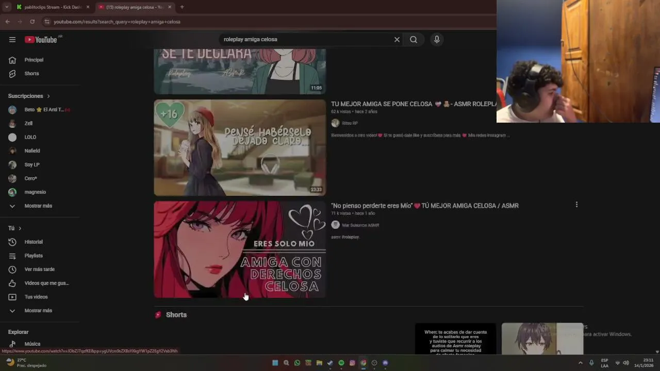
Task: Open "TU MEJOR AMIGA SE PONE CELOSA" video title
Action: [414, 104]
